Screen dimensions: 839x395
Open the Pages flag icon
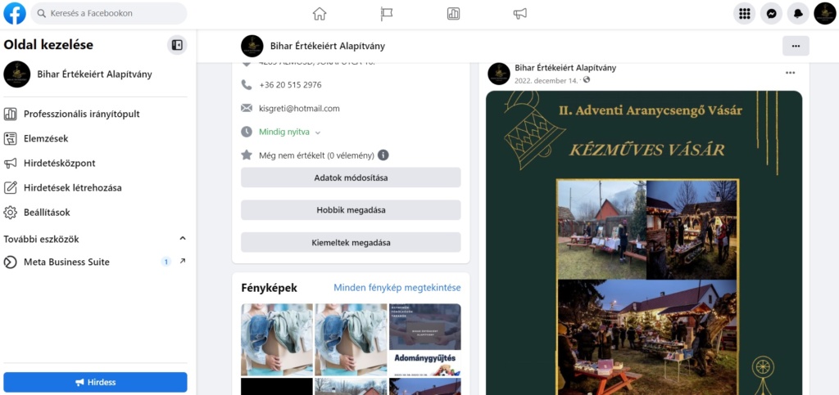coord(387,14)
